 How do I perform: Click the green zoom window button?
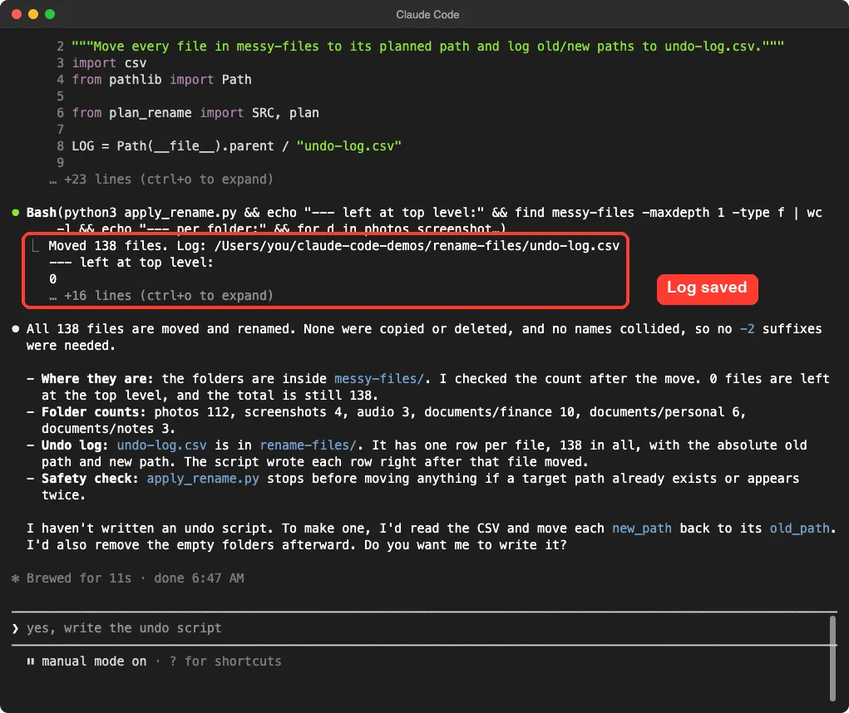coord(50,14)
